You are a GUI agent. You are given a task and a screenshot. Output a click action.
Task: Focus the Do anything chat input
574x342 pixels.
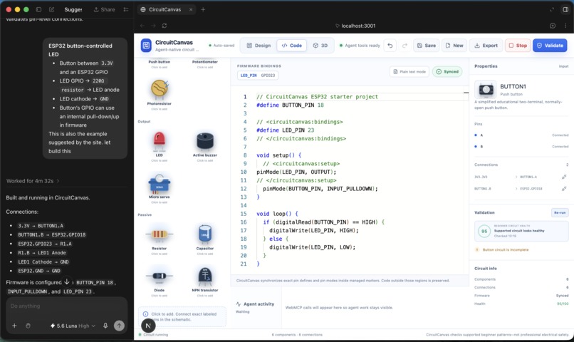67,306
